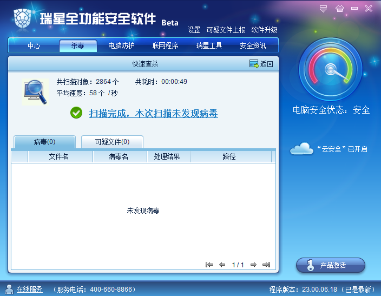Open the title bar dropdown menu icon
This screenshot has height=296, width=381.
[x=323, y=9]
